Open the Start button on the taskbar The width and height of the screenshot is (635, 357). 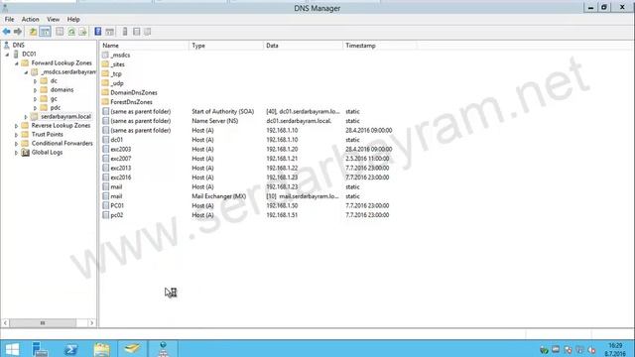pos(12,349)
